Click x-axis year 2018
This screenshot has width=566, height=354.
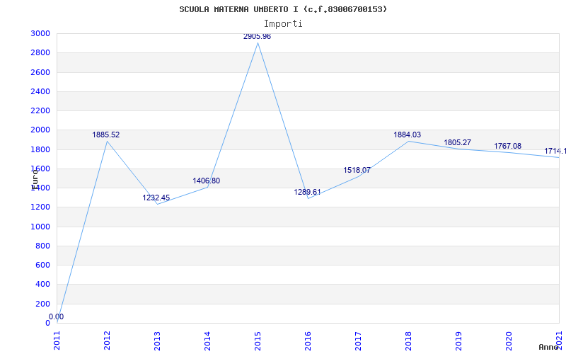[x=408, y=341]
